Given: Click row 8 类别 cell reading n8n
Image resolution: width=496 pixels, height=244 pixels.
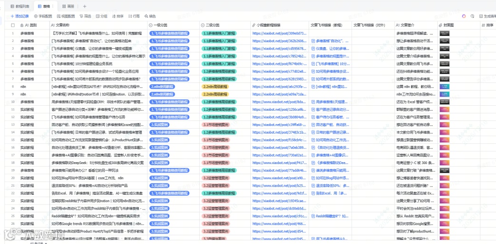Looking at the screenshot, I should (33, 86).
